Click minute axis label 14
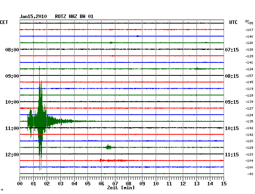255x194 pixels. pyautogui.click(x=210, y=184)
